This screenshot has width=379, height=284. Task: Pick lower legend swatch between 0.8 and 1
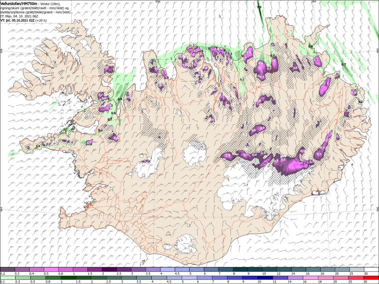[53, 278]
